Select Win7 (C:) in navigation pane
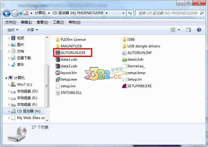The image size is (208, 147). tap(24, 85)
